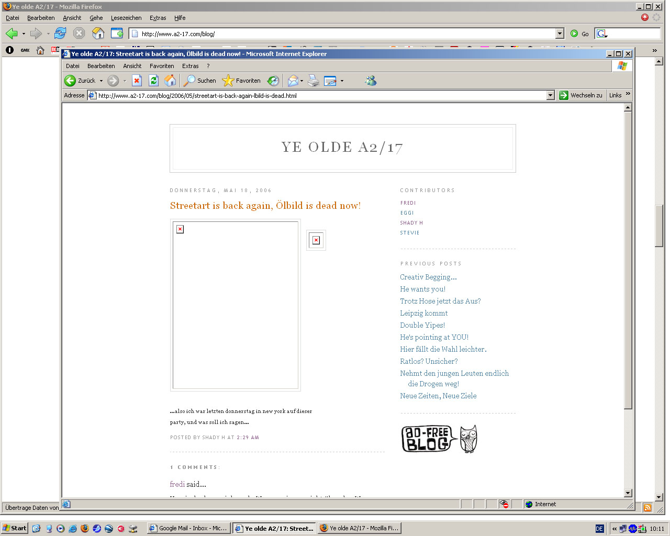Open the Zurück back history dropdown arrow
The image size is (670, 536).
coord(101,81)
